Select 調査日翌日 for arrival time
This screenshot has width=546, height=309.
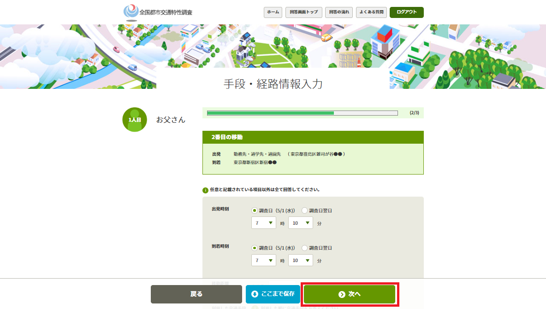(304, 248)
